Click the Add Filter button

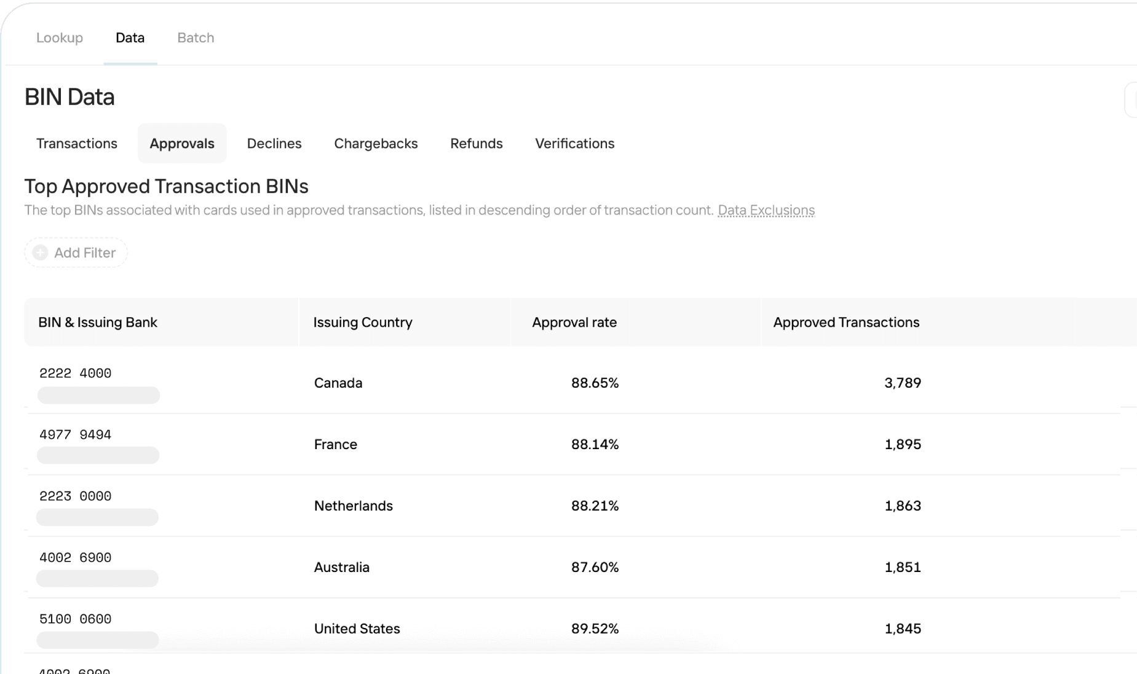[x=76, y=253]
